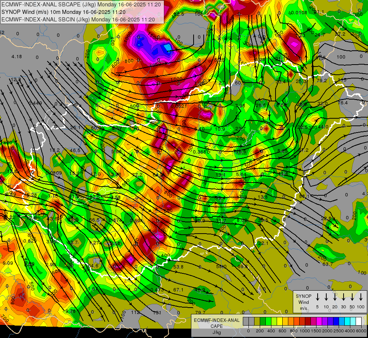The image size is (368, 338).
Task: Click the wind arrow above the 100 m/s label
Action: (x=361, y=297)
